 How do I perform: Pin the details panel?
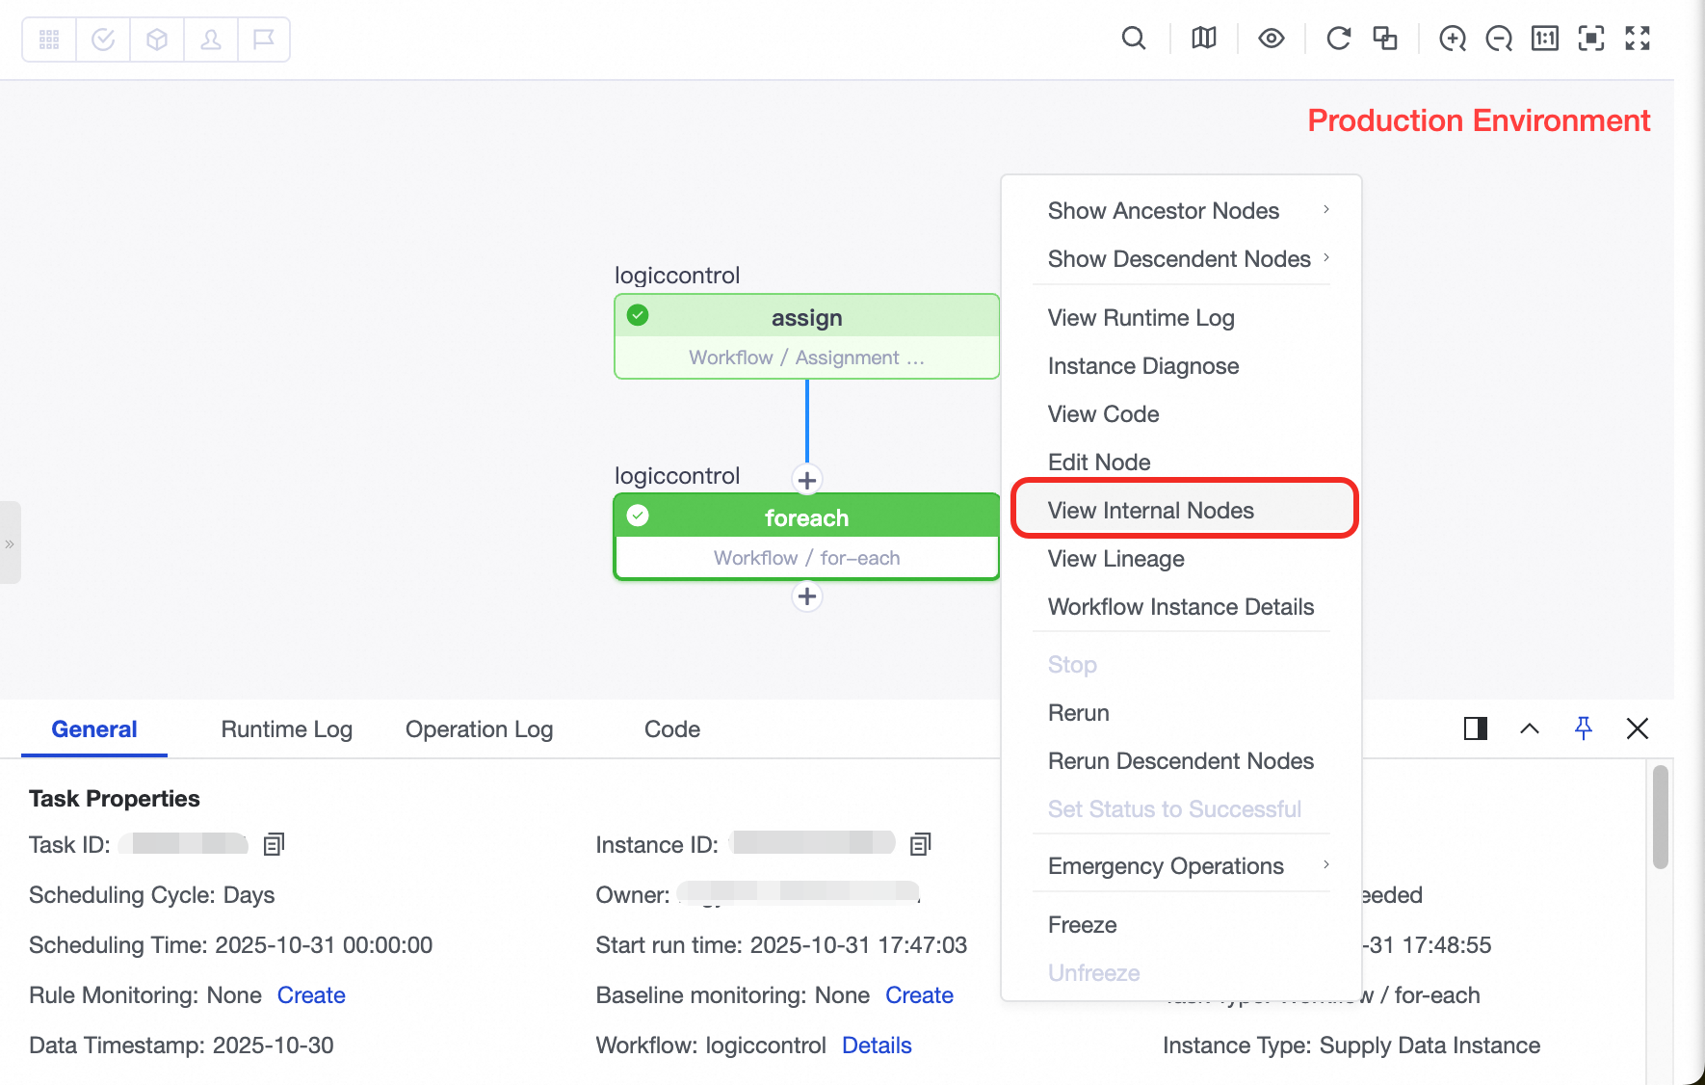pos(1583,728)
